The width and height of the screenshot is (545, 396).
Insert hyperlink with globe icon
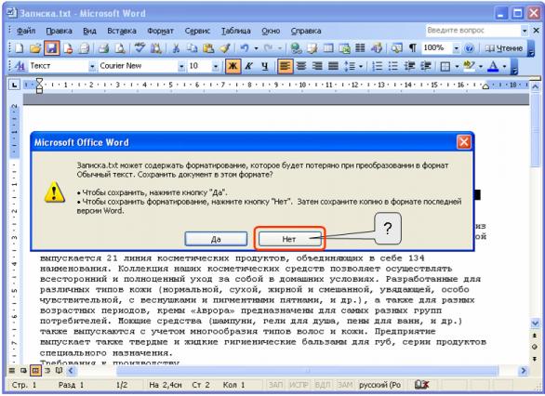coord(296,48)
